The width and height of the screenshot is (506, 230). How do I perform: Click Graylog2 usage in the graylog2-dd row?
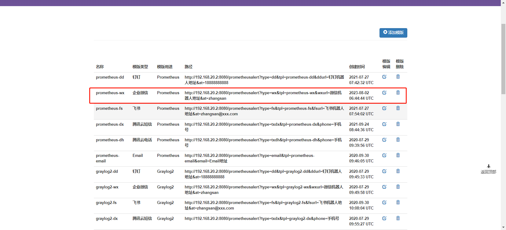165,171
